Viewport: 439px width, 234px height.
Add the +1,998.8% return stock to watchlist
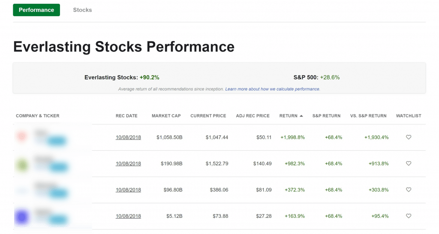[x=409, y=137]
